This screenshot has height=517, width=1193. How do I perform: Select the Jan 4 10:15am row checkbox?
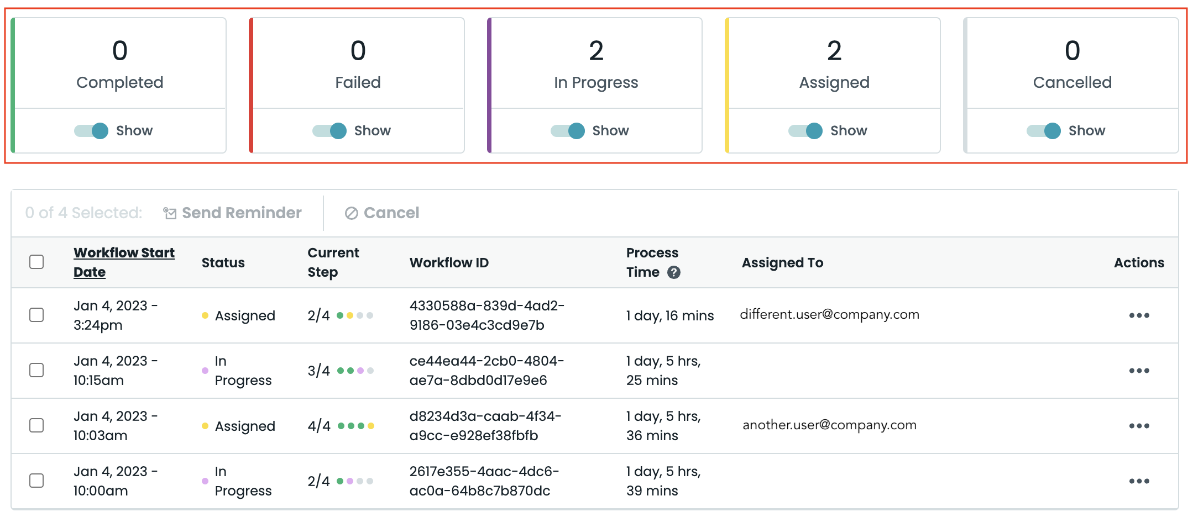36,371
